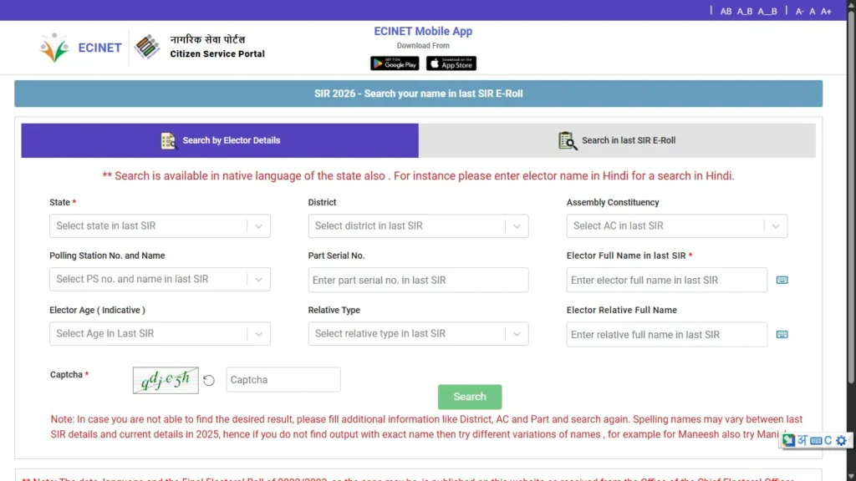Click the Election Commission emblem beside Citizen Service Portal
This screenshot has height=481, width=856.
click(x=147, y=47)
